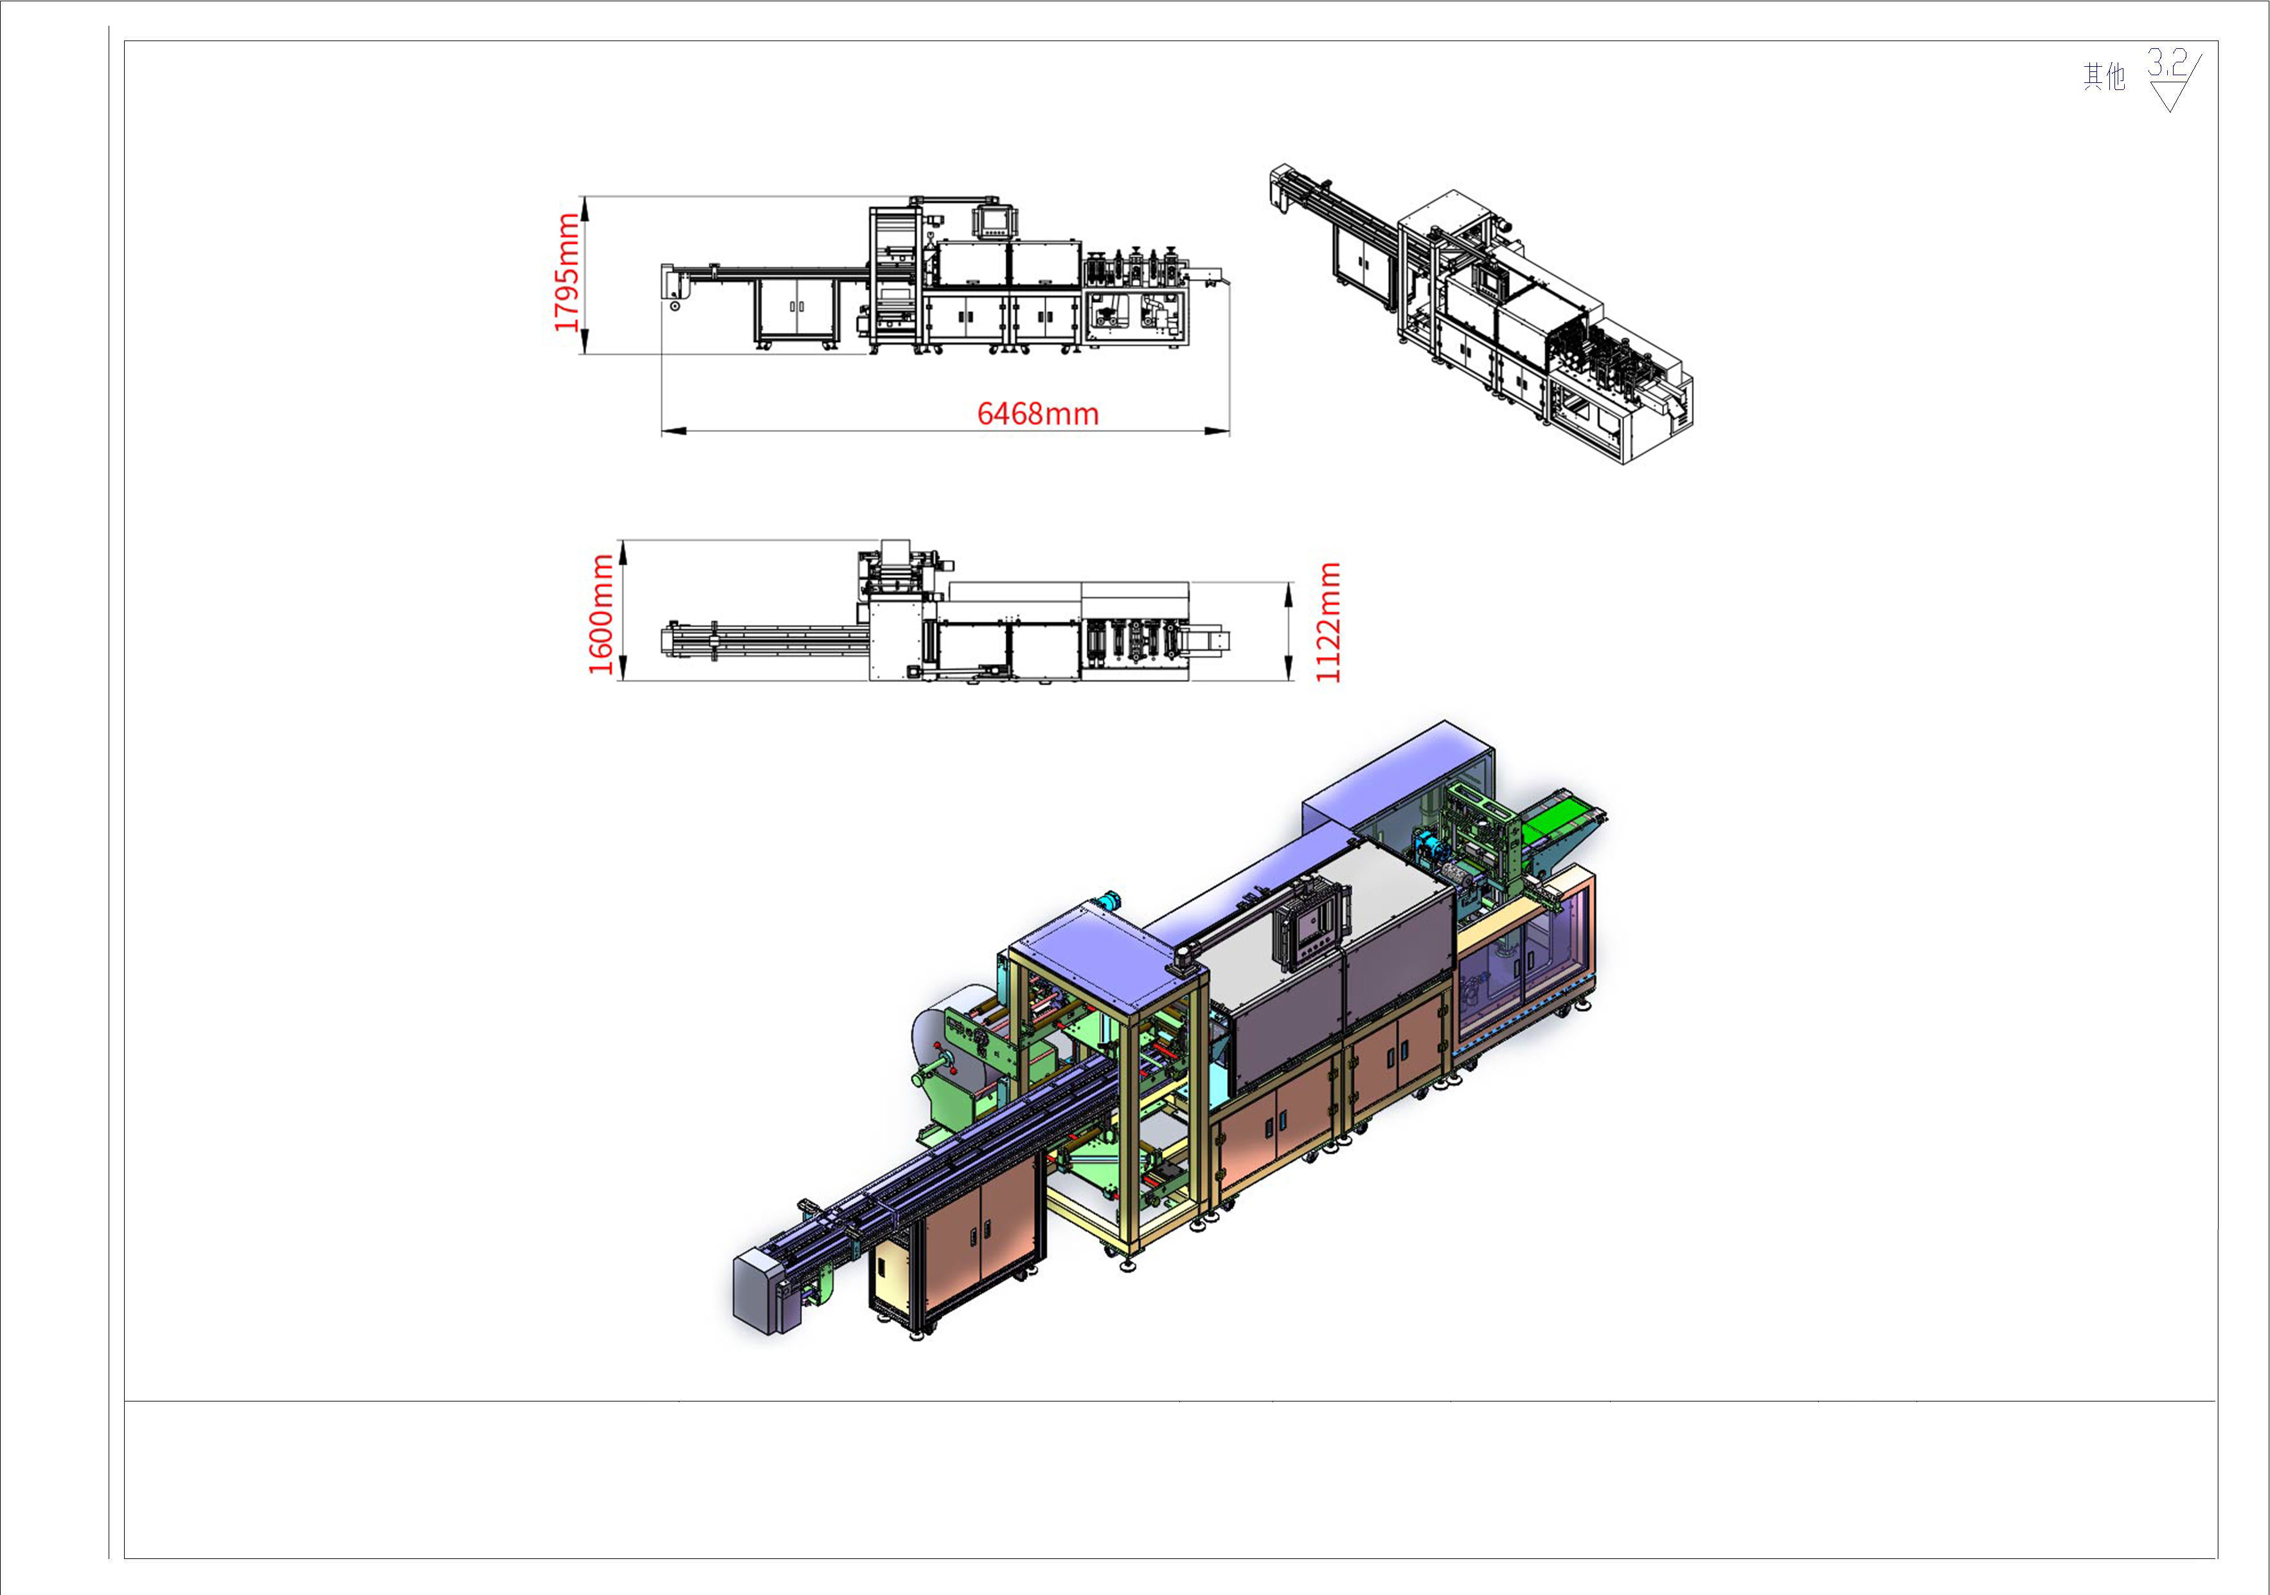Click the 1795mm height dimension text
This screenshot has width=2270, height=1595.
566,273
